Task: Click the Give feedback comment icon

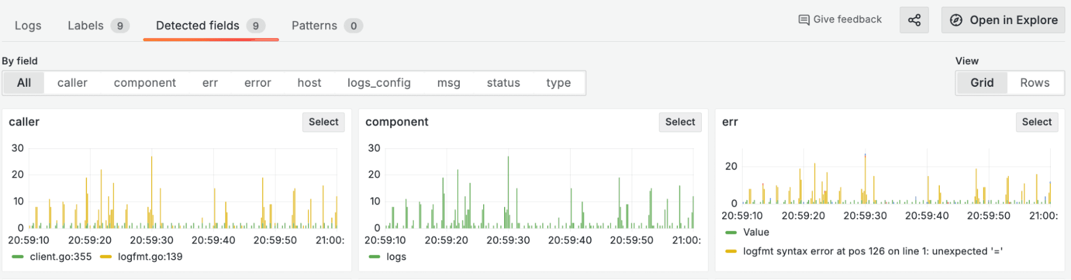Action: [804, 20]
